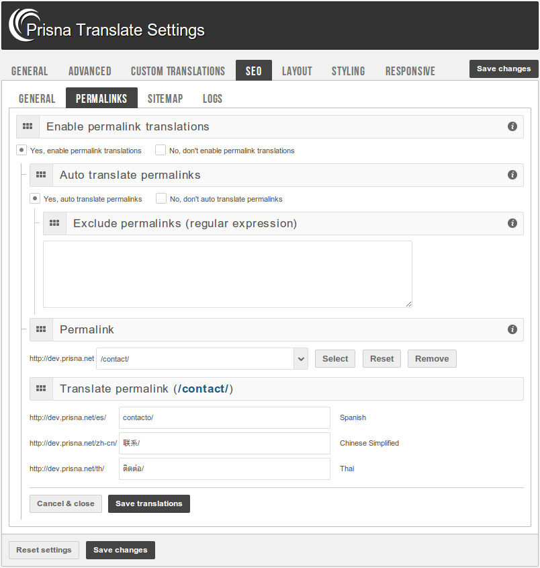Click the info icon for the Permalink section
Screen dimensions: 540x568
(512, 329)
